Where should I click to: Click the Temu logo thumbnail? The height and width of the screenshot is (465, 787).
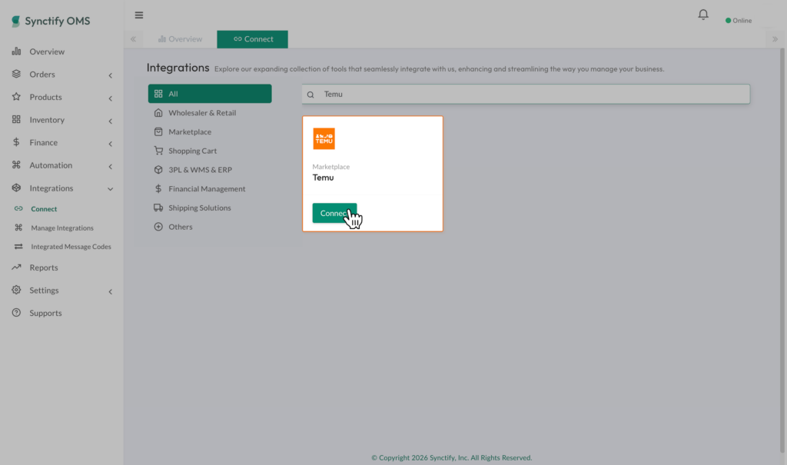[x=324, y=138]
